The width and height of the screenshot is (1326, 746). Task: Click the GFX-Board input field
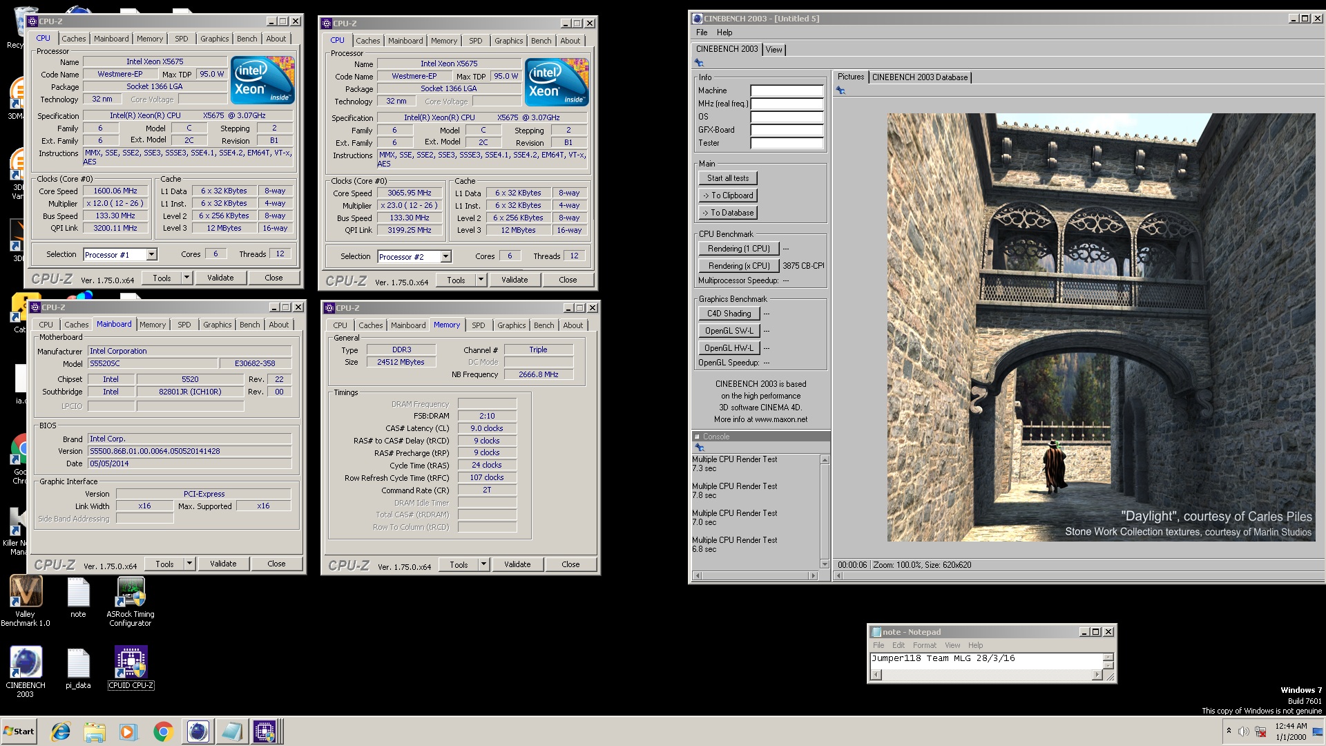pos(787,130)
